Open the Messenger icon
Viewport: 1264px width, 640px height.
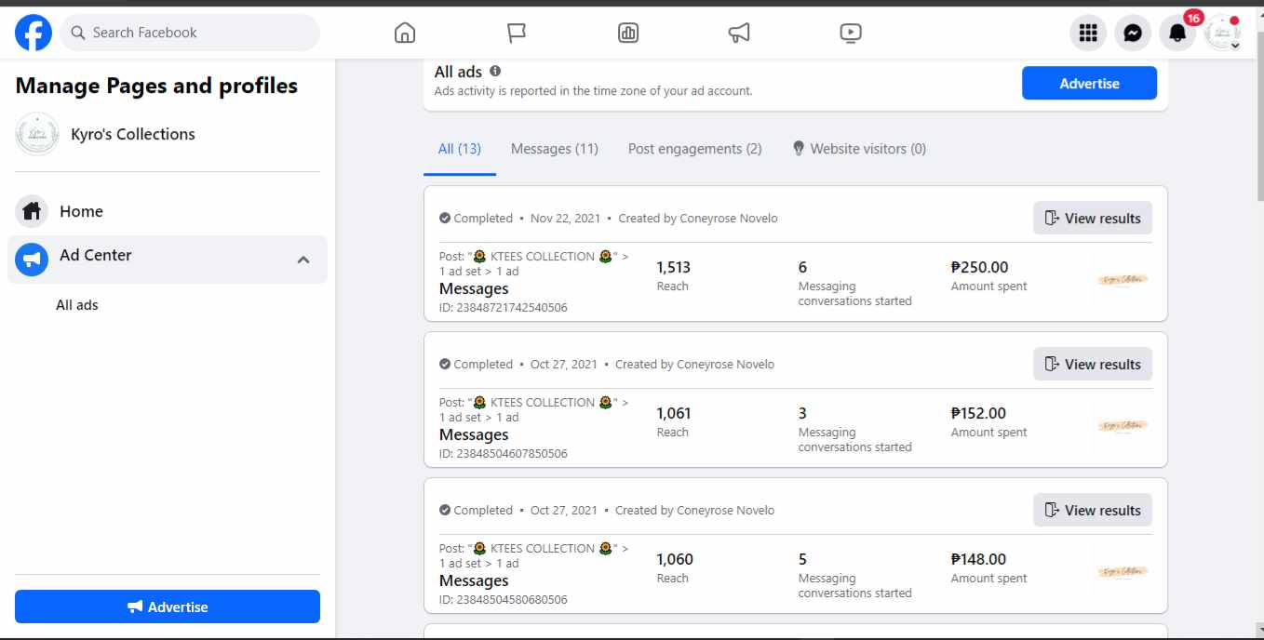(x=1133, y=33)
